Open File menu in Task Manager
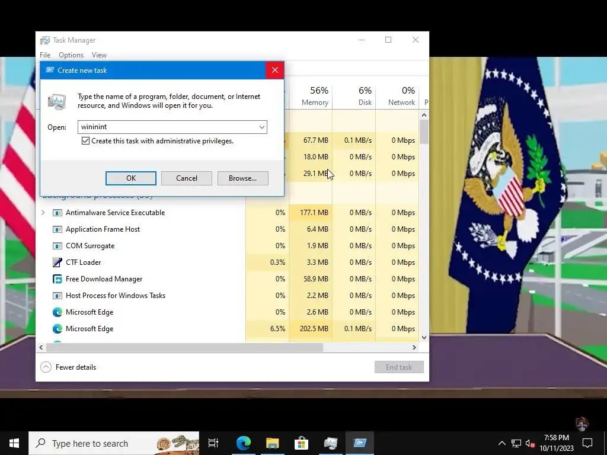Image resolution: width=607 pixels, height=455 pixels. pos(45,55)
